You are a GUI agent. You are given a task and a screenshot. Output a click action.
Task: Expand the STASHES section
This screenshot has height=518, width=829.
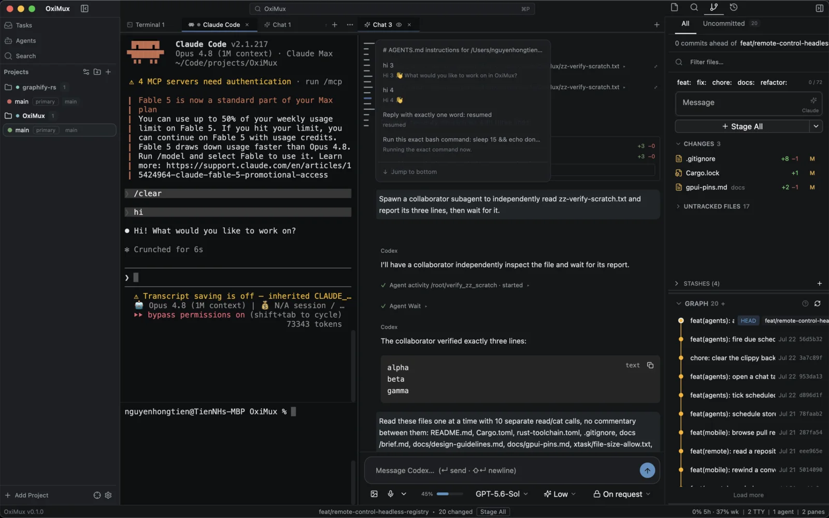[x=697, y=283]
